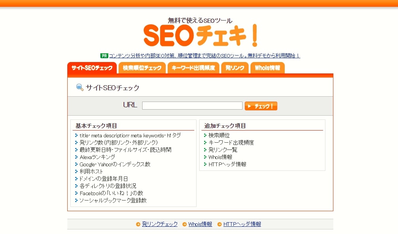Focus the URL input field
398x234 pixels.
(x=192, y=105)
